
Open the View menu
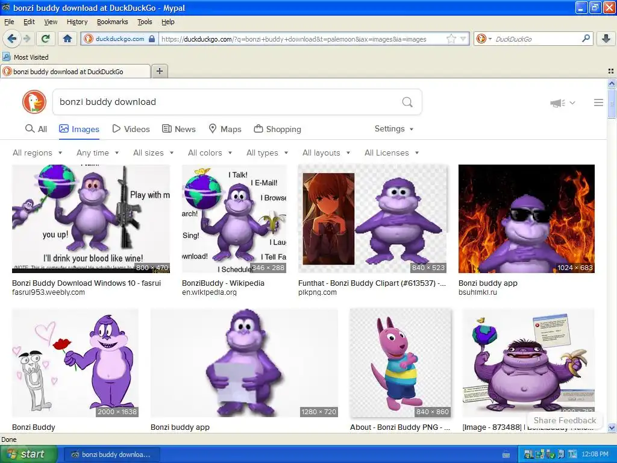pyautogui.click(x=51, y=22)
